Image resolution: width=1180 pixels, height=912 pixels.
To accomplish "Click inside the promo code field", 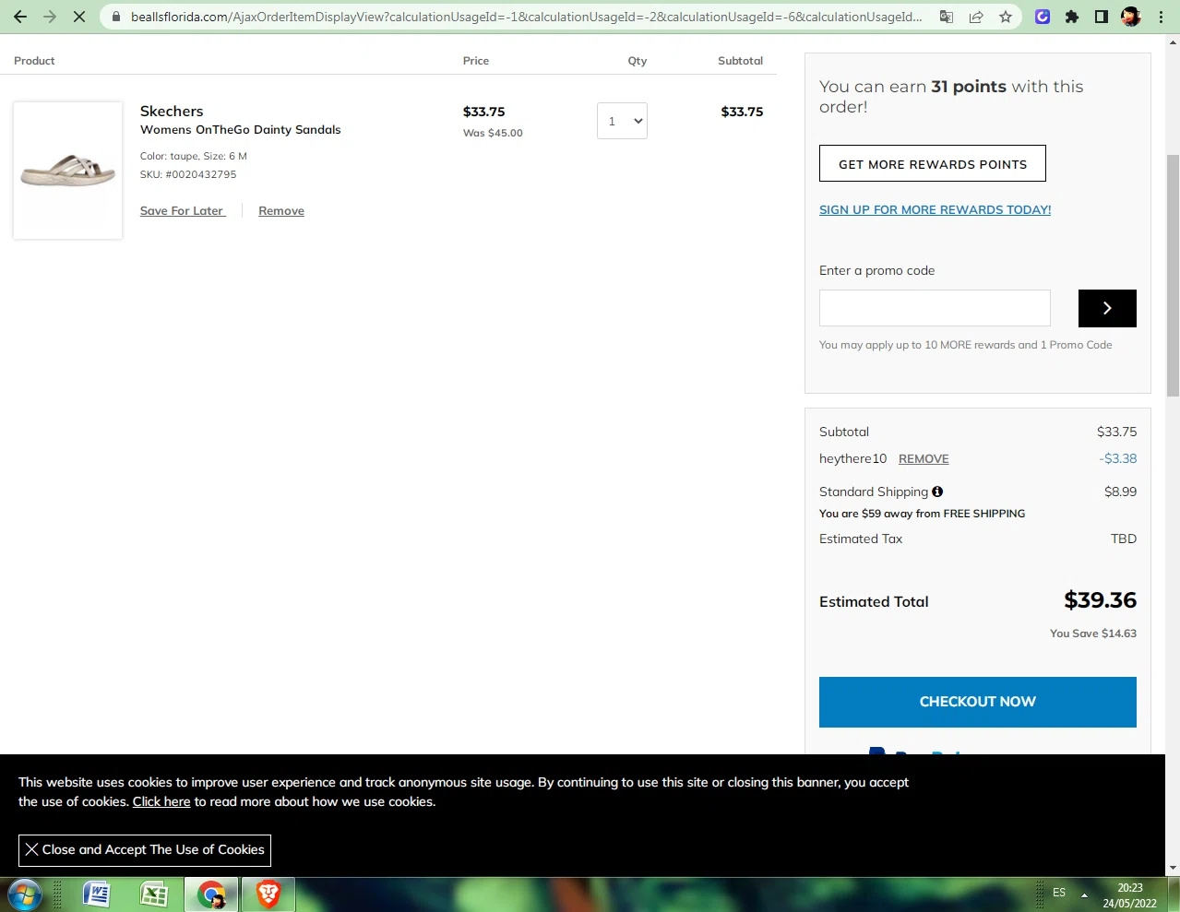I will (x=935, y=308).
